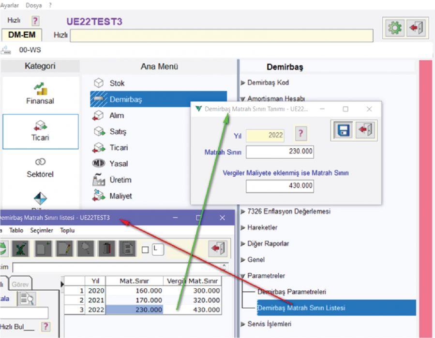The height and width of the screenshot is (338, 435).
Task: Click the Excel export icon in list toolbar
Action: pyautogui.click(x=20, y=249)
